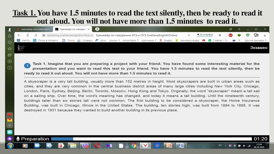The image size is (274, 154).
Task: Click the Gmail envelope icon in sidebar
Action: pos(10,119)
